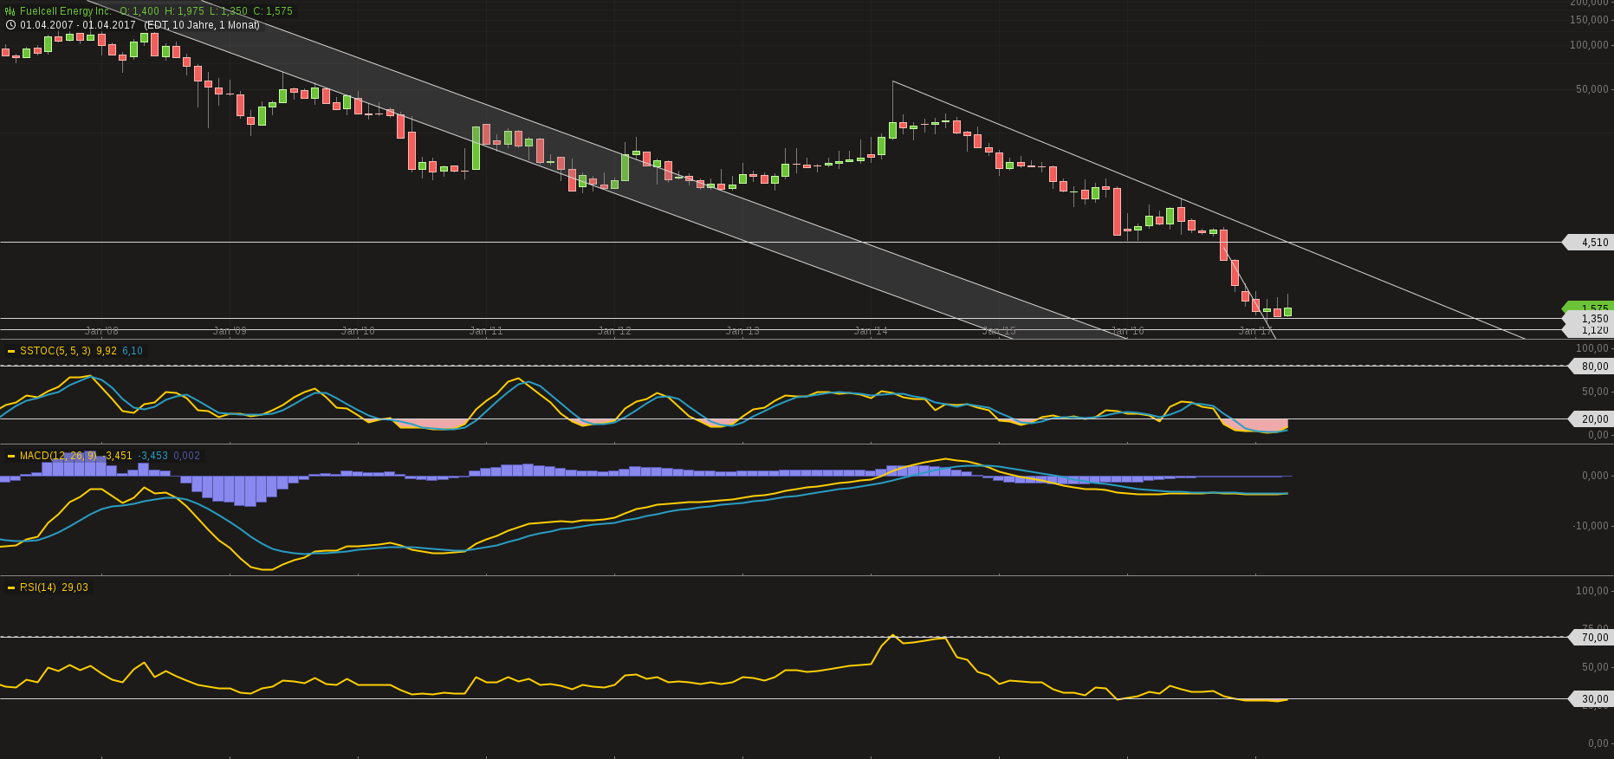Click the SSTOC(5, 5, 3) indicator label

55,351
